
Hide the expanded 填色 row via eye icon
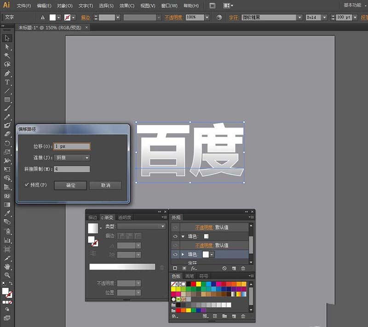(175, 236)
